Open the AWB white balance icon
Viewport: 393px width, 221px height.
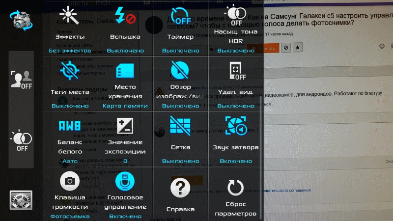tap(70, 126)
